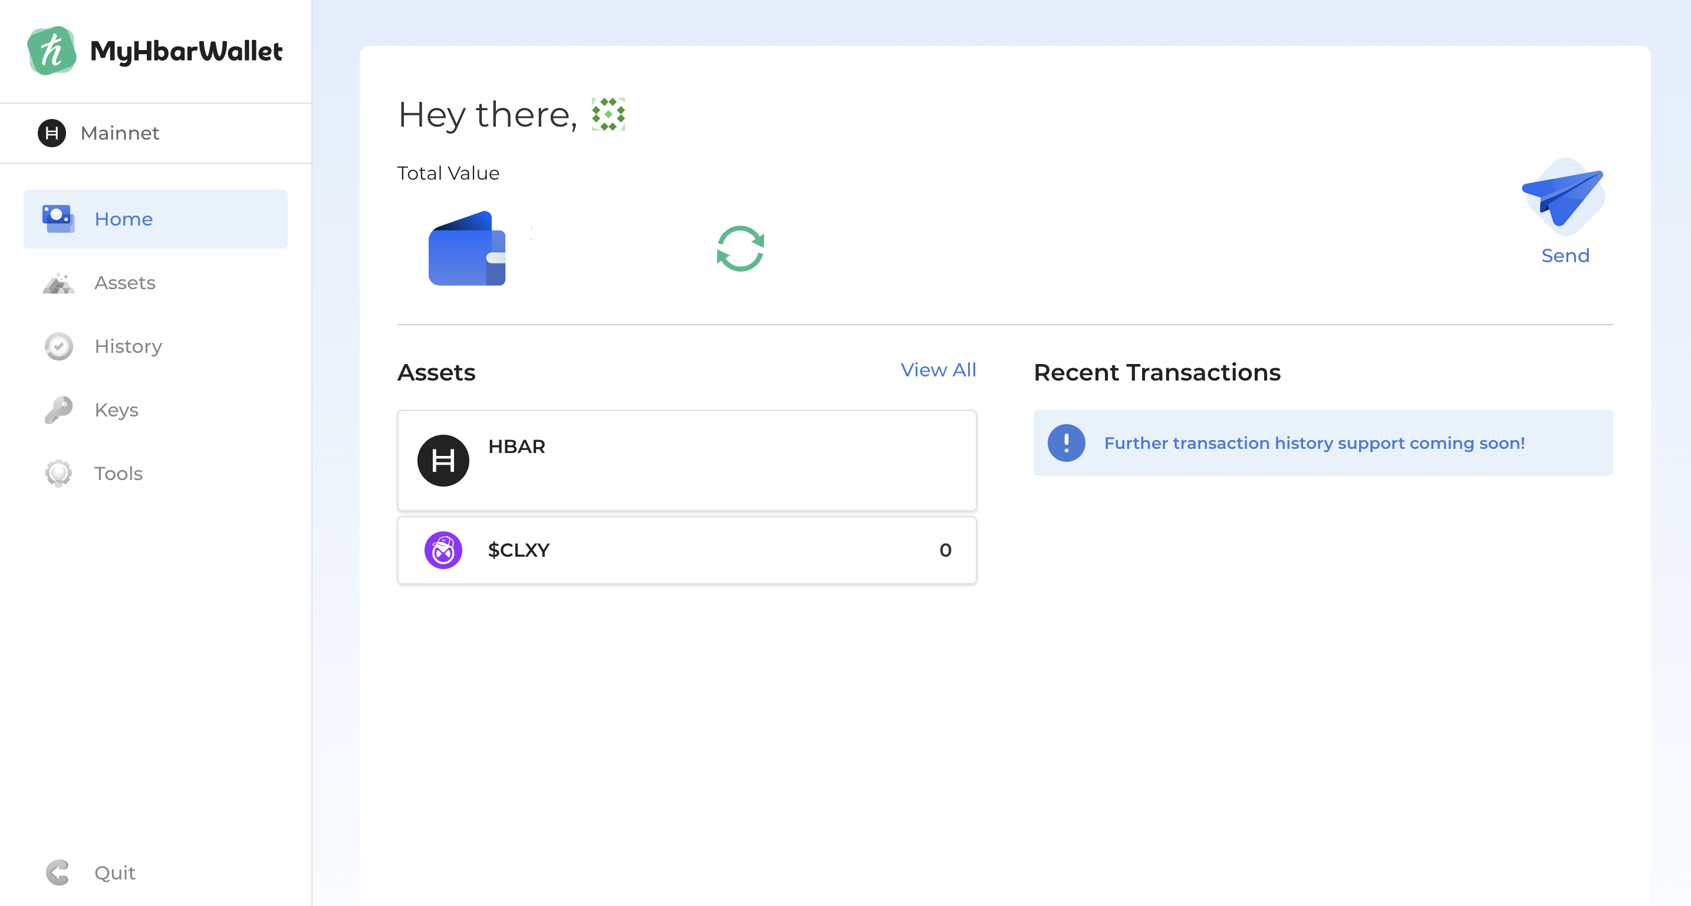Open the Home menu item
This screenshot has height=906, width=1691.
123,219
